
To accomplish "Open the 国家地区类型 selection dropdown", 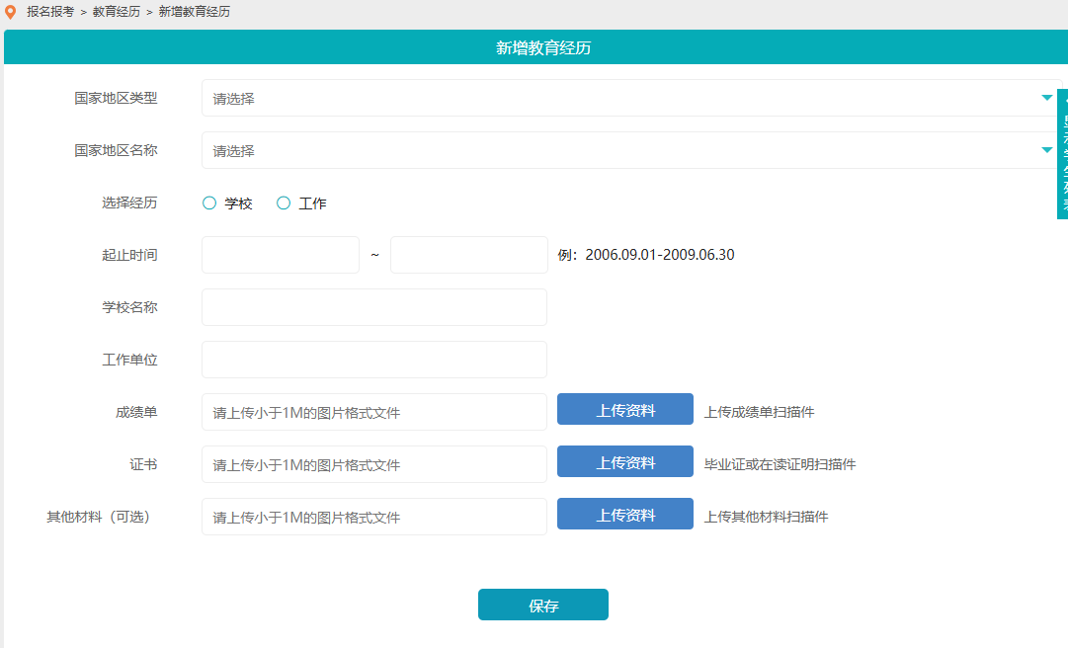I will (593, 98).
